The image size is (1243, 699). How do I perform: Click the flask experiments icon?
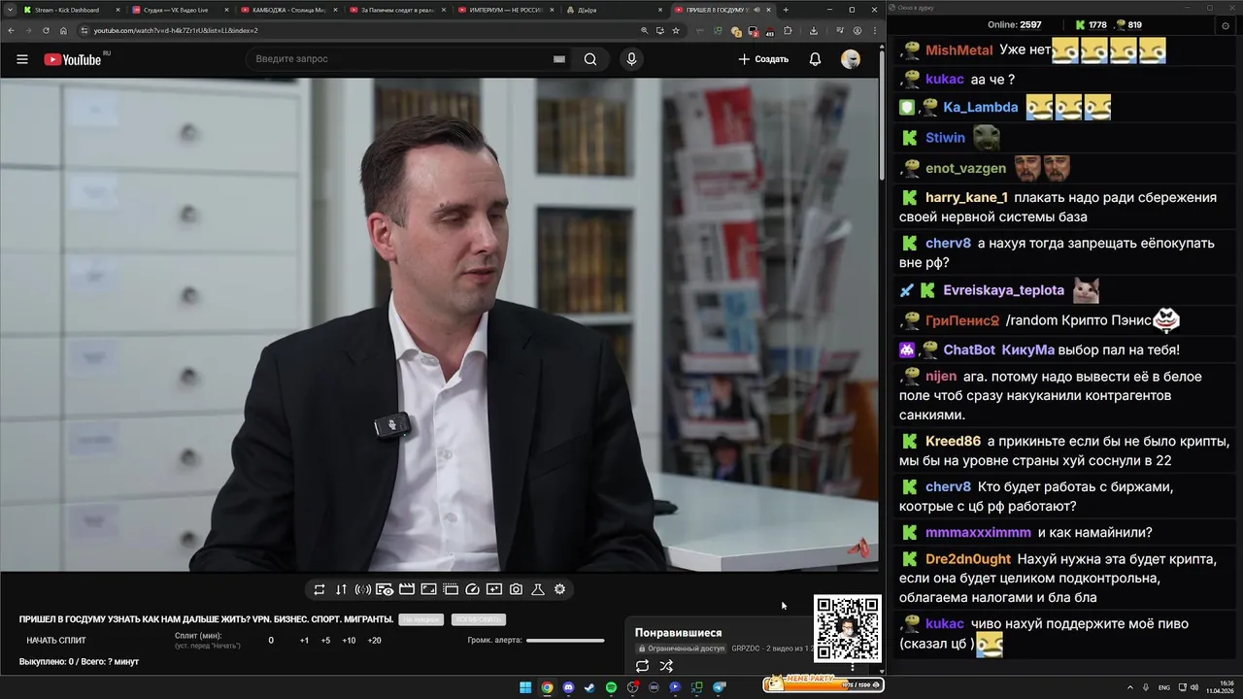coord(538,589)
